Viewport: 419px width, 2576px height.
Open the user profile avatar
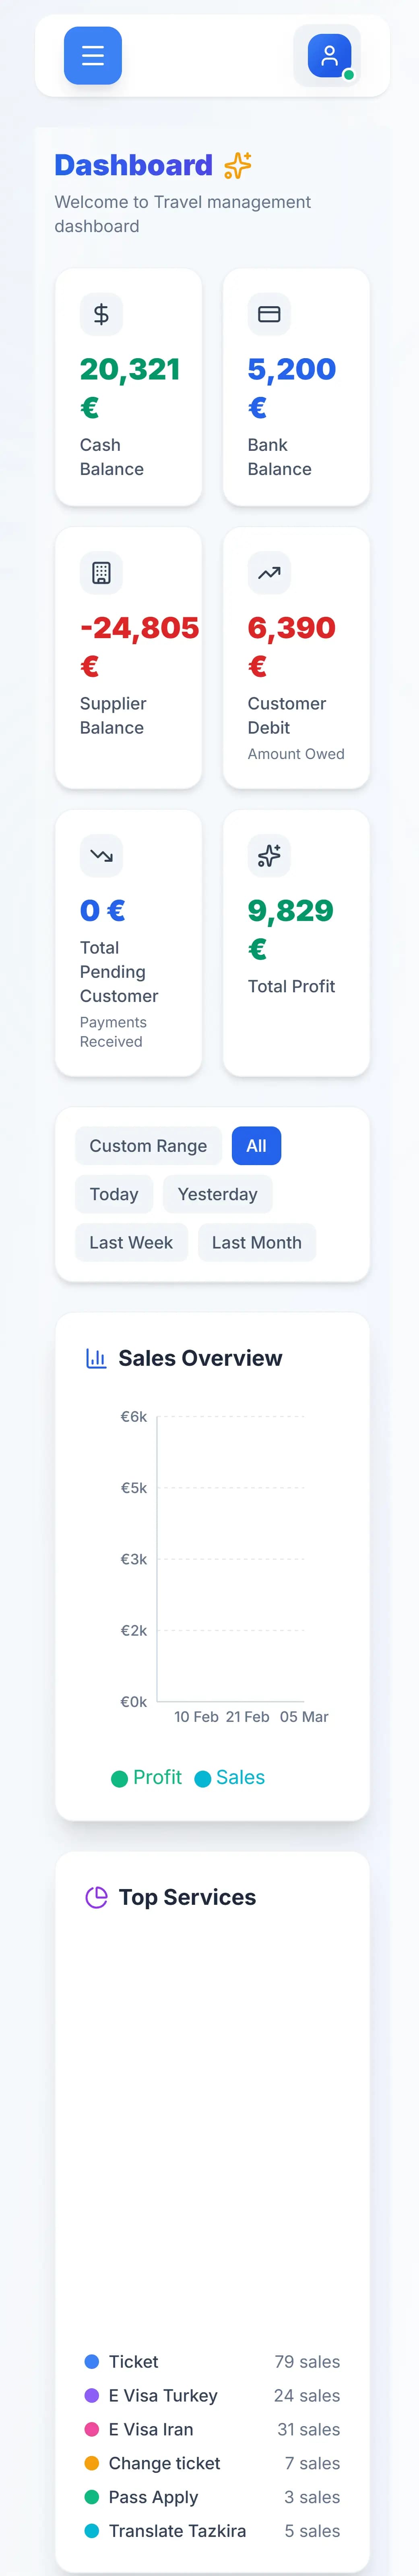[329, 56]
